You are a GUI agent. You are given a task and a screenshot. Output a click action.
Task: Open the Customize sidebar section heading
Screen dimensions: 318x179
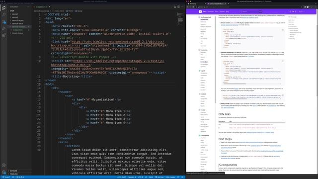click(204, 50)
